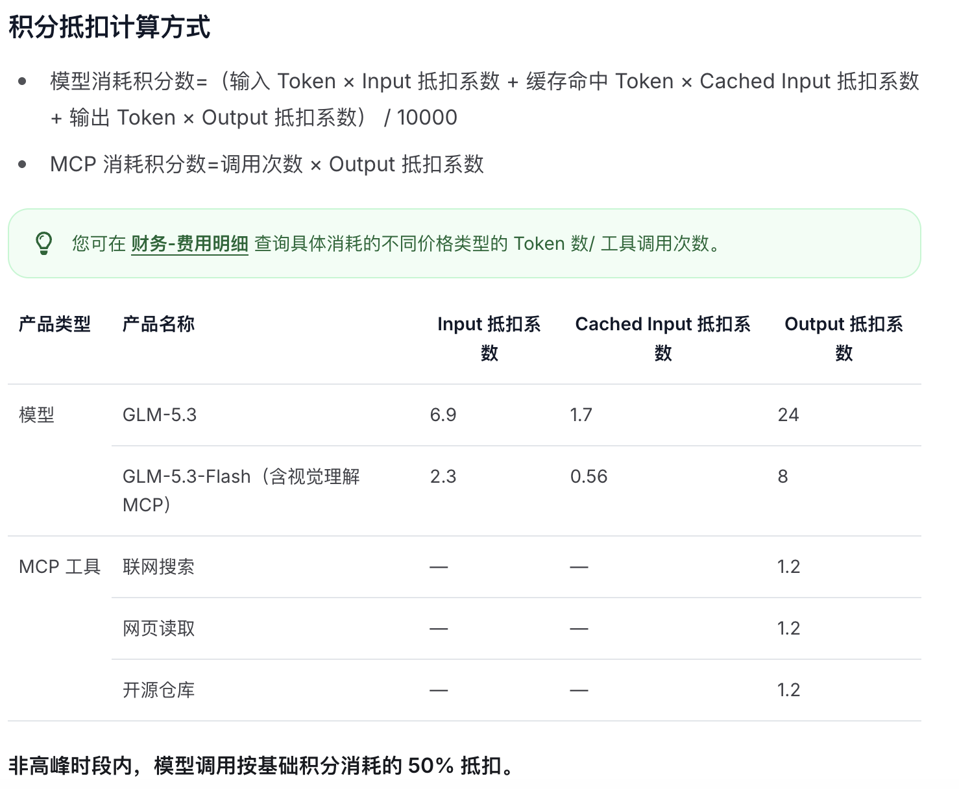Click the 产品名称 column header

(158, 324)
